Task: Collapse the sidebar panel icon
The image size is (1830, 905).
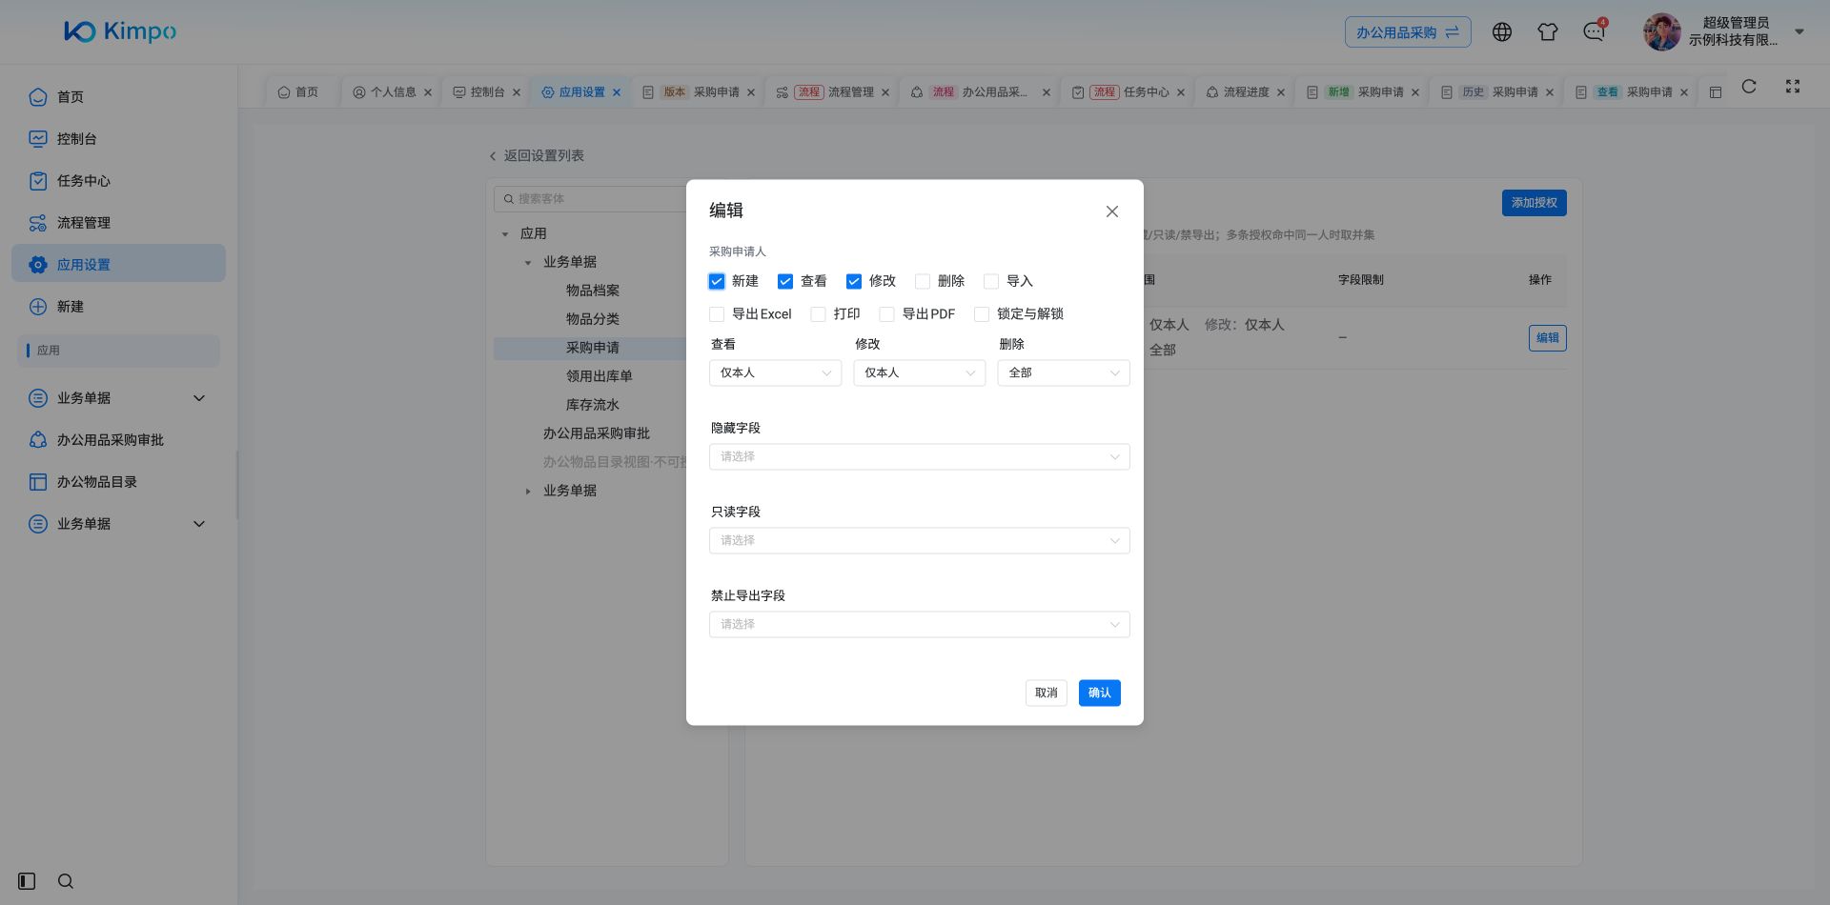Action: click(27, 881)
